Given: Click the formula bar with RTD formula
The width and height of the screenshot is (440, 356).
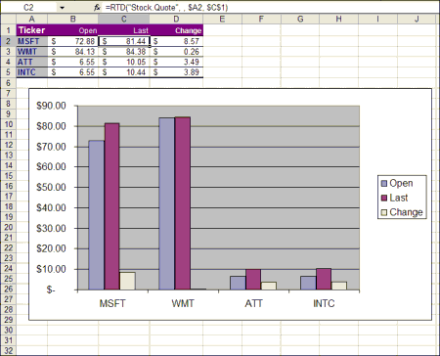Looking at the screenshot, I should (271, 7).
